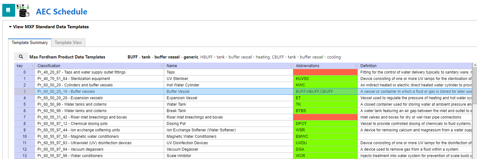Click the red Abbreviations cell for Taps
Viewport: 477px width, 159px height.
(325, 72)
